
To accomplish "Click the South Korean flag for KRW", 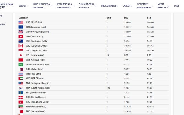I will 21,88.
